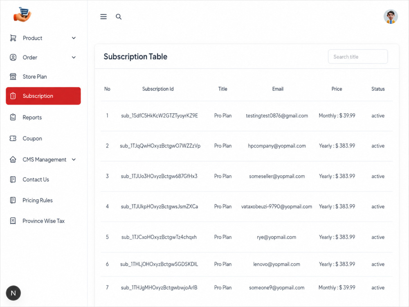Click the No column header
Screen dimensions: 409x307
pos(107,89)
